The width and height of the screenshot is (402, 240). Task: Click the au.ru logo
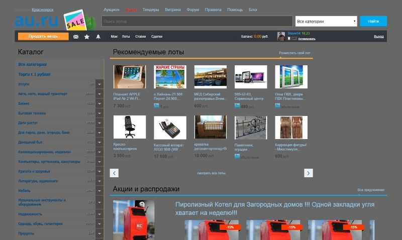[36, 21]
